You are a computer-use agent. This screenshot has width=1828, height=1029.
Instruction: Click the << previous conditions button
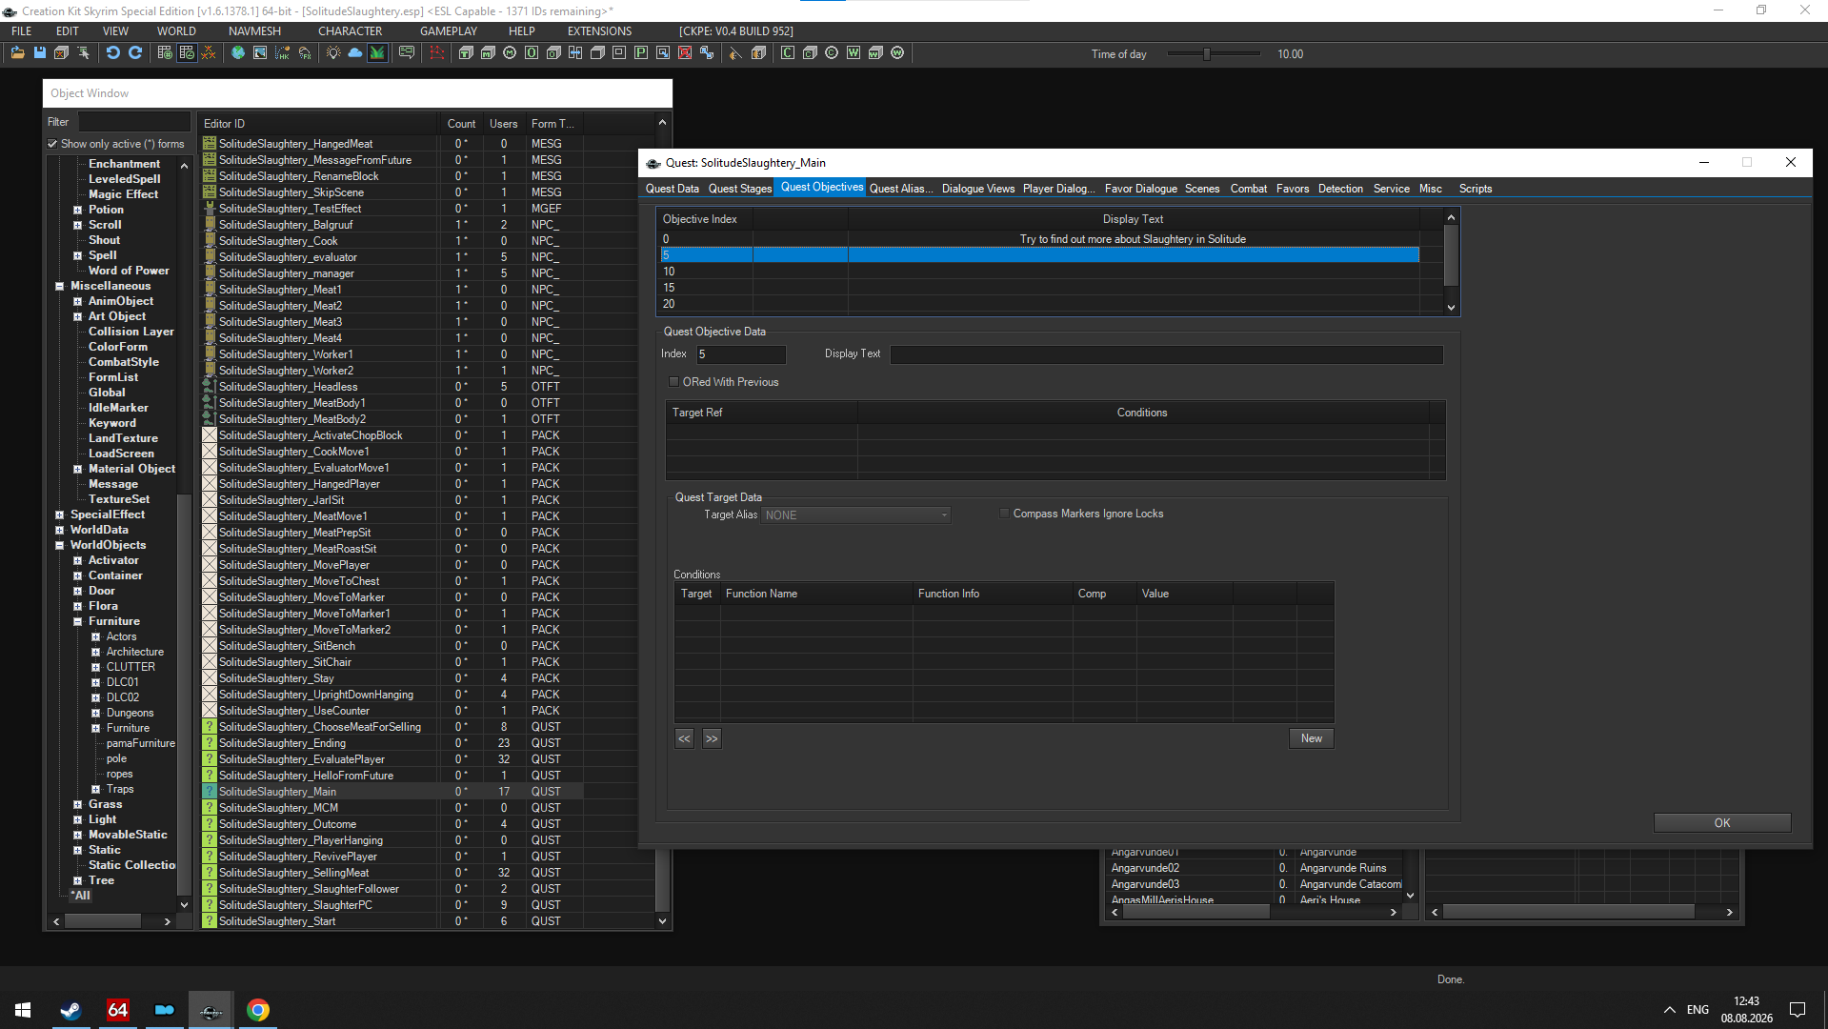tap(685, 738)
